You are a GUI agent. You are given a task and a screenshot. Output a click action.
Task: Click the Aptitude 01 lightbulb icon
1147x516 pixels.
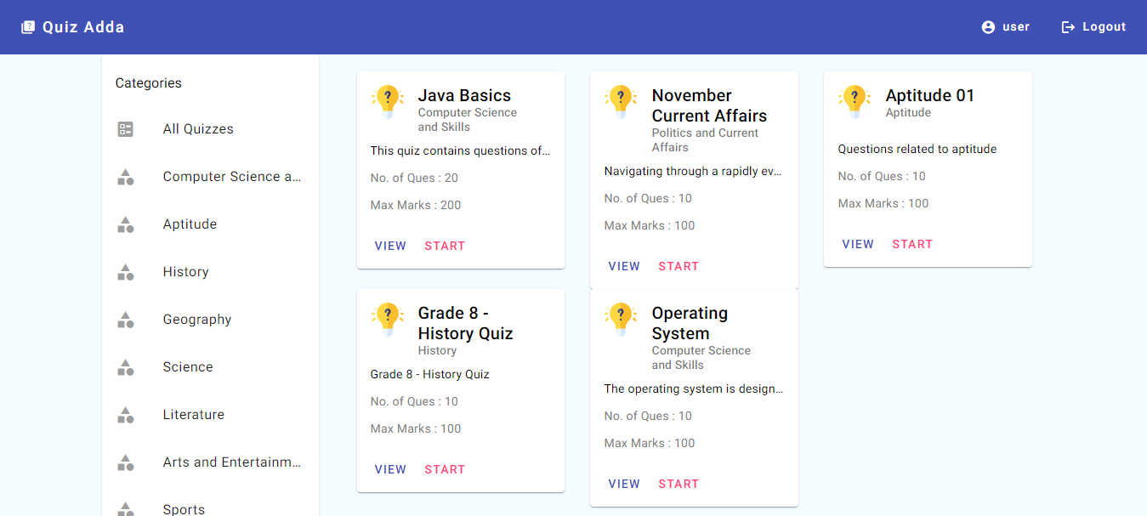pos(855,100)
